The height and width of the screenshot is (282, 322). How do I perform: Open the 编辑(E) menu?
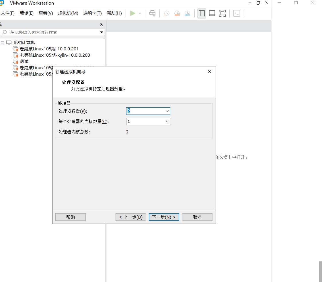click(26, 13)
